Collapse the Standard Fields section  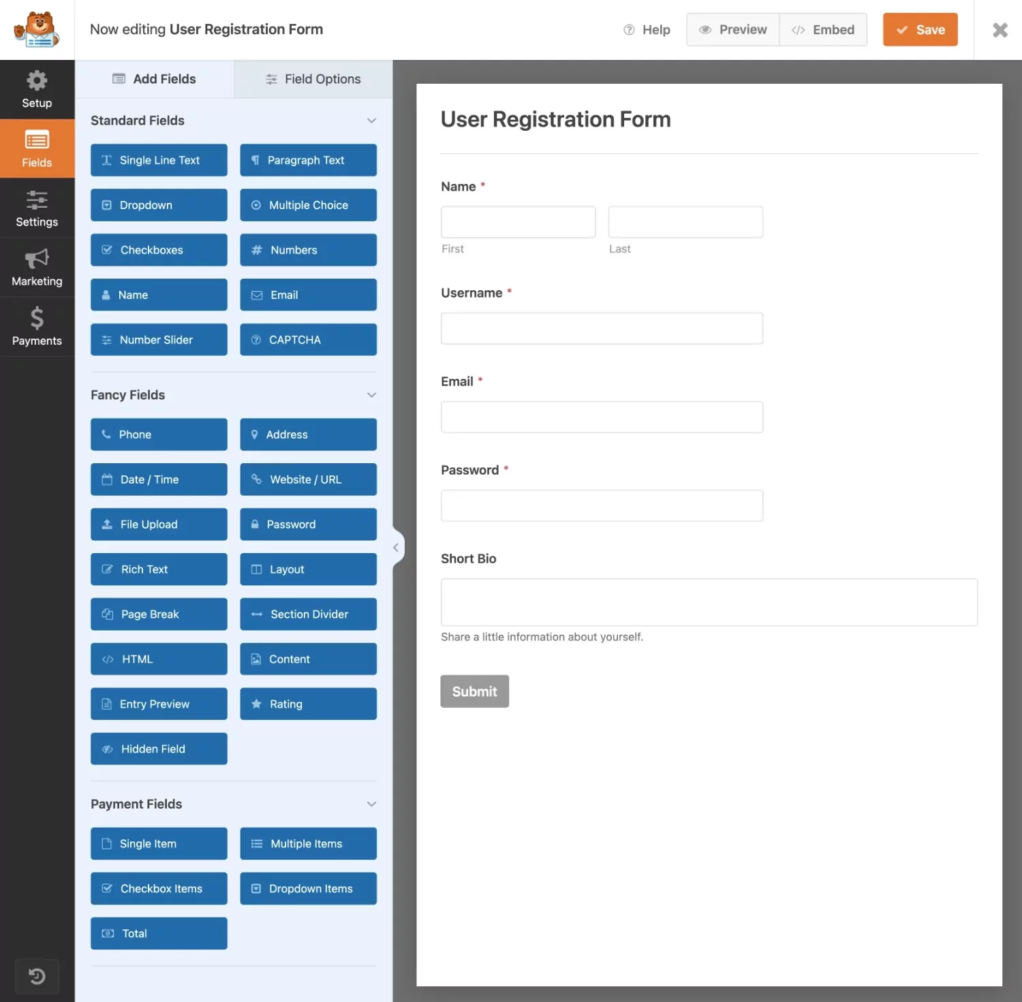pos(371,121)
